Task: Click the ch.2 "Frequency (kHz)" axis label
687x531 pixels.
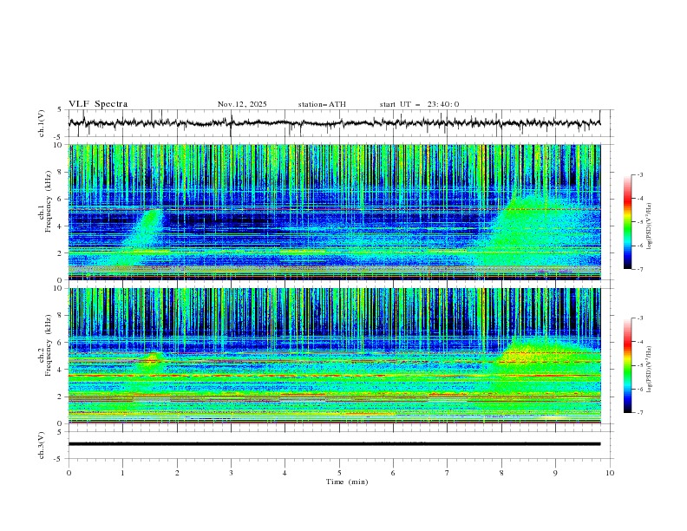Action: [49, 345]
